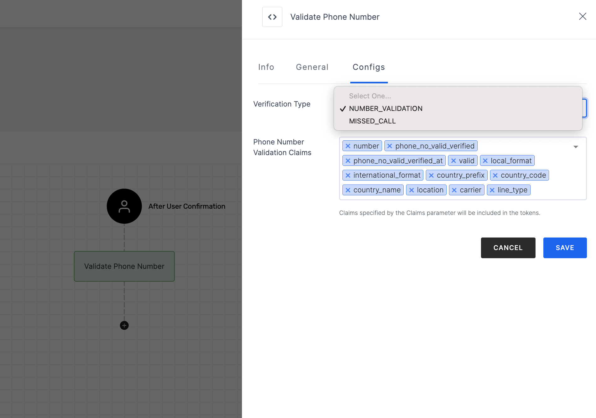Click the country_name tag text
This screenshot has width=596, height=418.
coord(377,190)
